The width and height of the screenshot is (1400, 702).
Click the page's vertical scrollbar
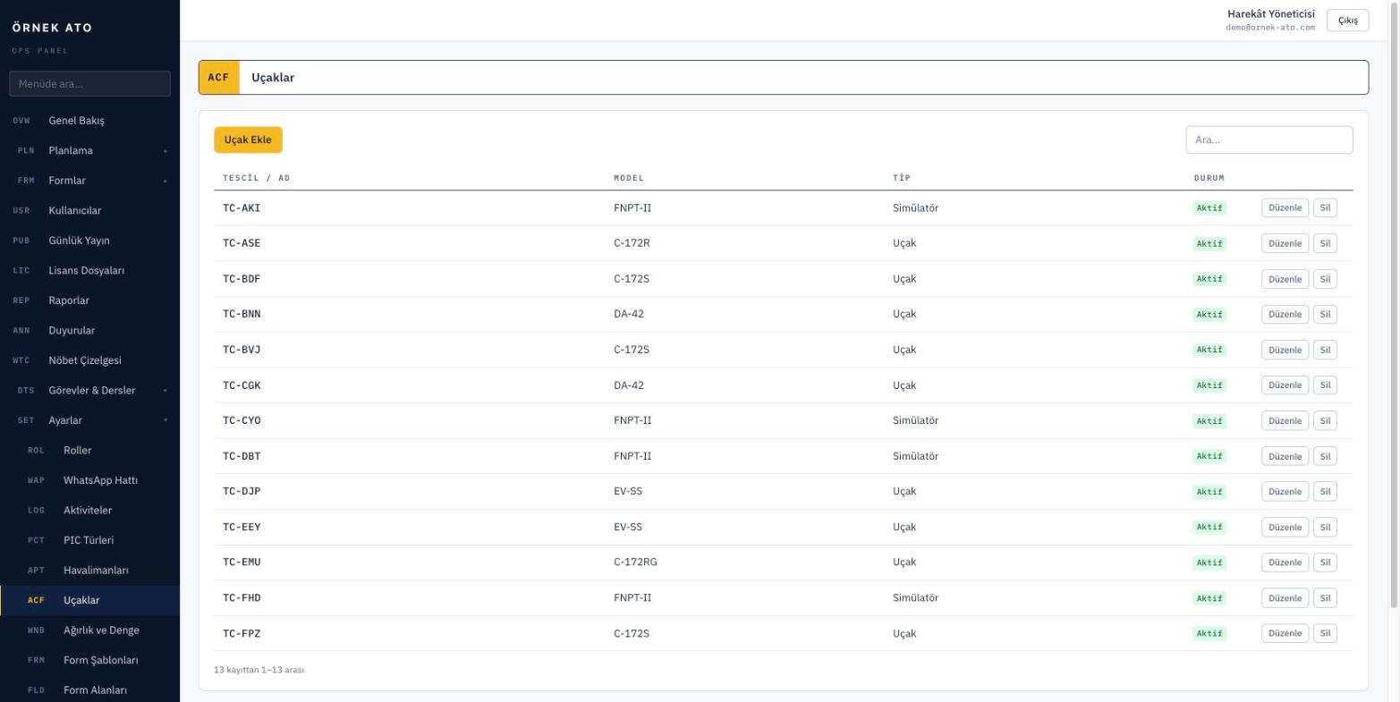click(x=1395, y=304)
